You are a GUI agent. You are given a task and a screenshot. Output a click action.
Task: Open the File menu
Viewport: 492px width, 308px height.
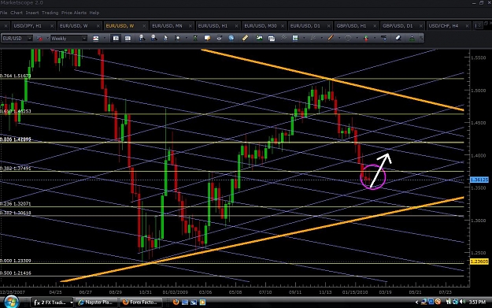(3, 13)
